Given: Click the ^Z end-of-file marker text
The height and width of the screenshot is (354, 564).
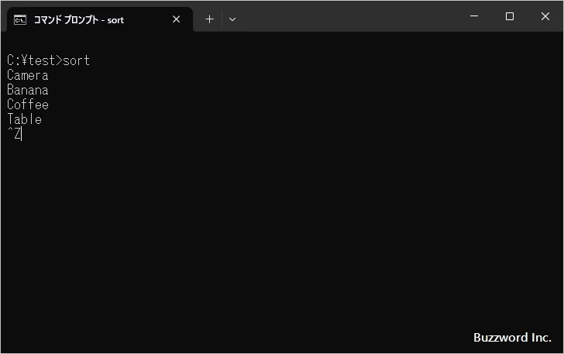Looking at the screenshot, I should [13, 134].
